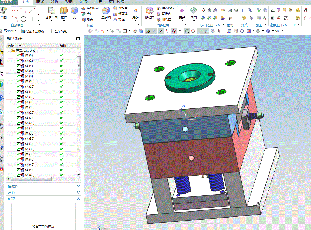Image resolution: width=311 pixels, height=230 pixels.
Task: Collapse the 模型历史记录 tree node
Action: [9, 50]
